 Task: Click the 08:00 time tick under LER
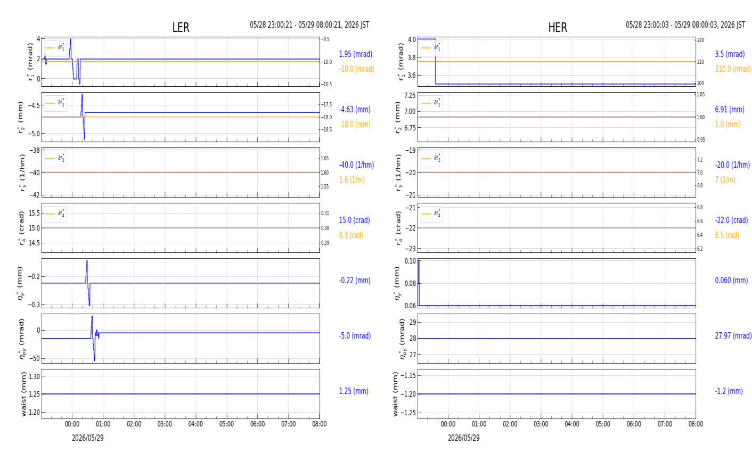coord(320,424)
